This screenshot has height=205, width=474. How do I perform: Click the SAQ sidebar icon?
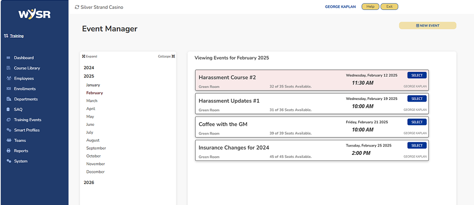tap(8, 109)
